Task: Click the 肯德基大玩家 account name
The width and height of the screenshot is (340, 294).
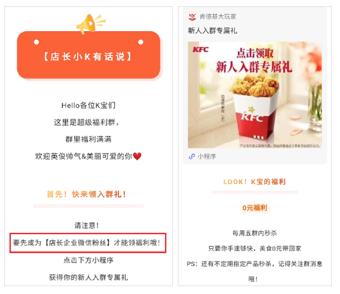Action: 218,17
